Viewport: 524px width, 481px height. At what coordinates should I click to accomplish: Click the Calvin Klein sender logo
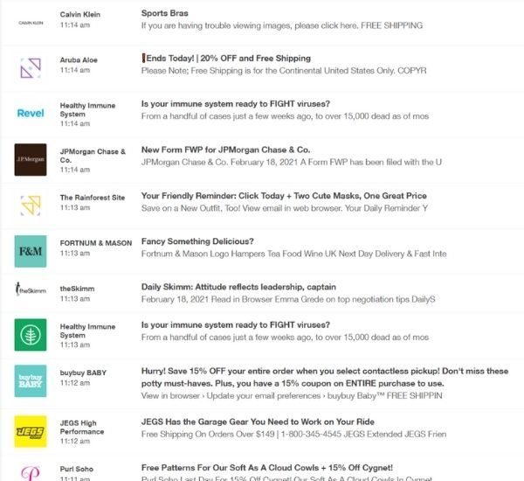click(31, 23)
